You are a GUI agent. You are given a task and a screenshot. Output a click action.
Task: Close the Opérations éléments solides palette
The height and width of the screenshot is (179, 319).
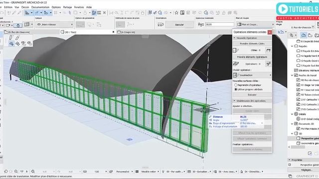(x=270, y=32)
